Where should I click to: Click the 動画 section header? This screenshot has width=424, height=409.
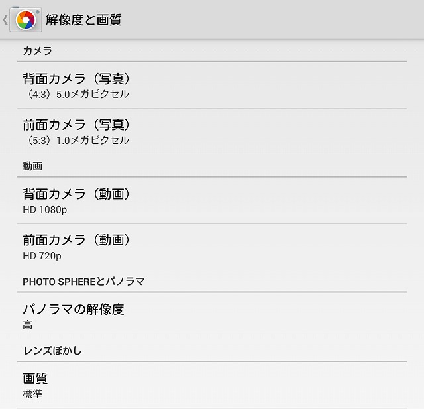pos(32,166)
